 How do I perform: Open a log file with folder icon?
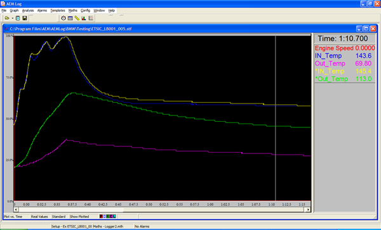coord(7,18)
